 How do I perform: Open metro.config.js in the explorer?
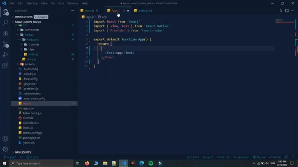pyautogui.click(x=33, y=133)
